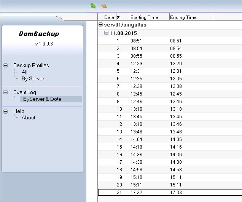
Task: Collapse the Event Log section
Action: pyautogui.click(x=6, y=92)
